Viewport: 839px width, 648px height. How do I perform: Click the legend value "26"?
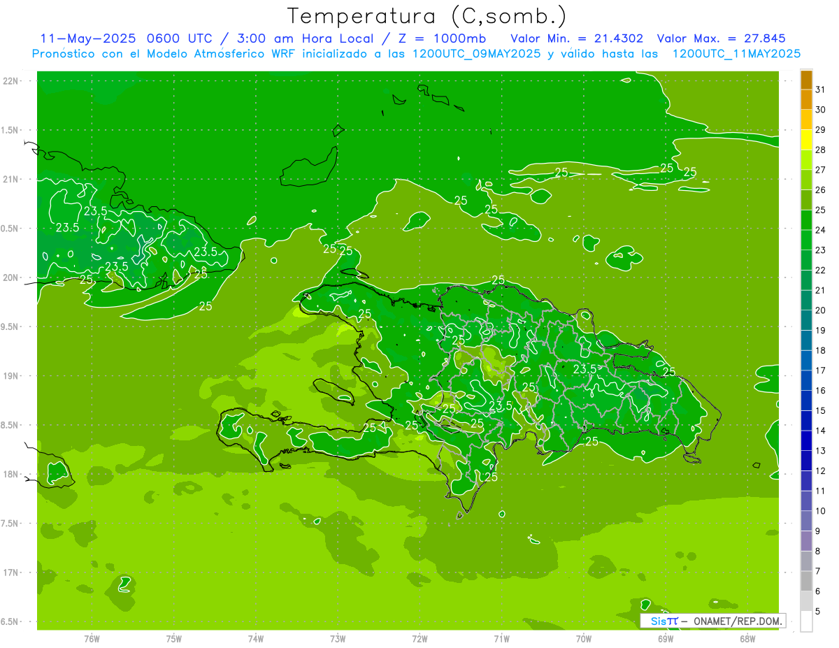[820, 190]
